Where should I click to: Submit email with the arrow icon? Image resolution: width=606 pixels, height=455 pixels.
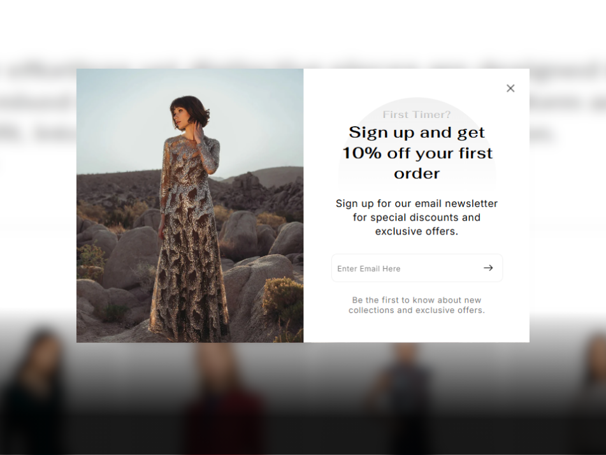coord(488,268)
